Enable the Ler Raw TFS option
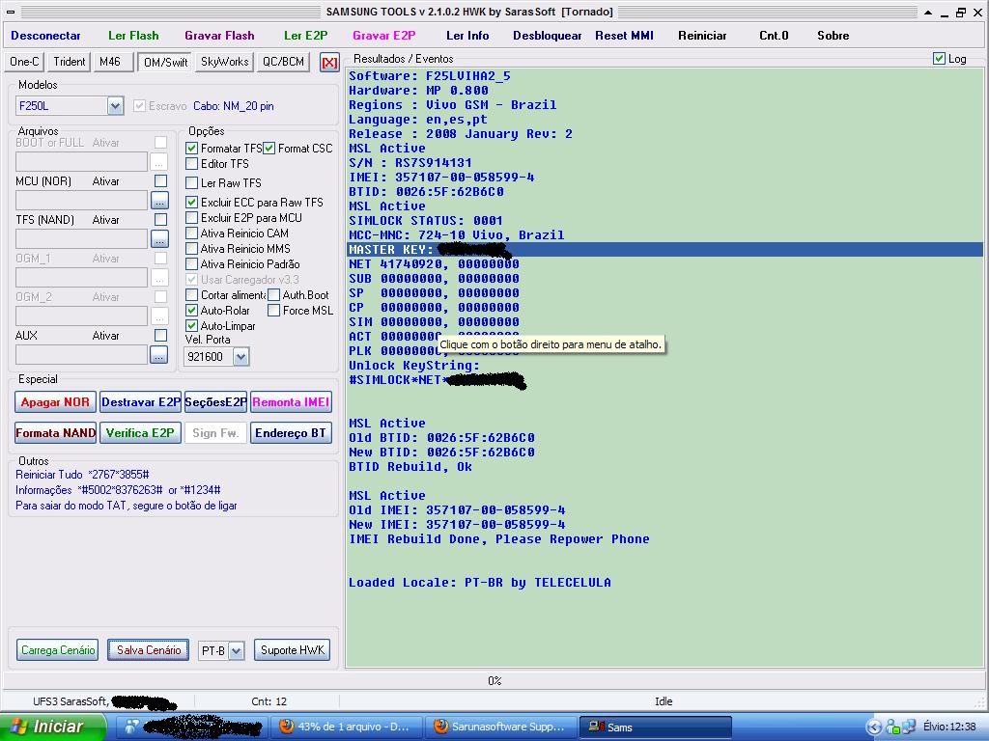Viewport: 989px width, 741px height. tap(192, 183)
